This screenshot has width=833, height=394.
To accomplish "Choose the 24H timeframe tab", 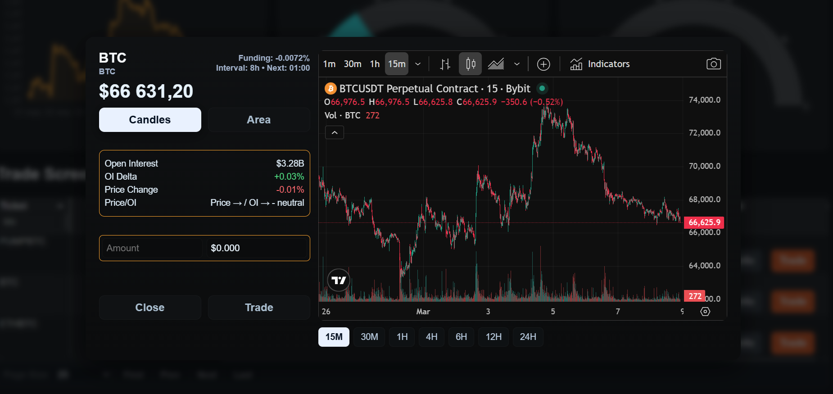I will [x=528, y=337].
